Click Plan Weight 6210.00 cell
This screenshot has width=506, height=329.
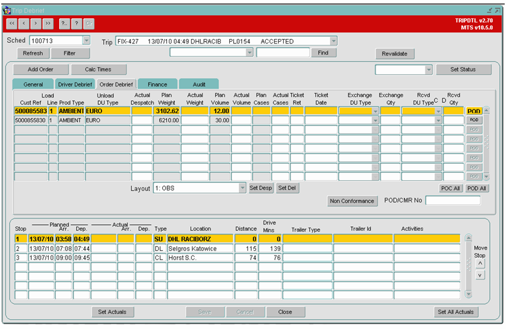point(166,120)
